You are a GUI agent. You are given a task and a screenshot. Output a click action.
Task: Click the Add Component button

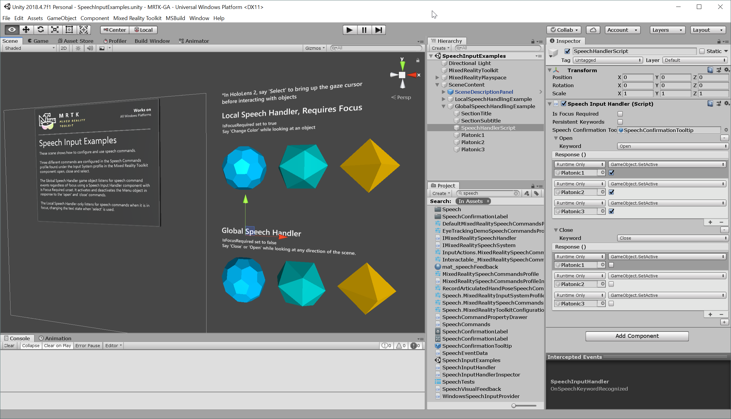(637, 336)
